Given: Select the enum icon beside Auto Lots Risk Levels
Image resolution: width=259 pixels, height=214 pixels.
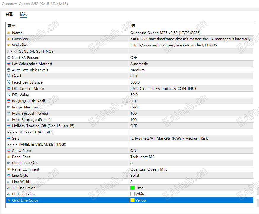Looking at the screenshot, I should (x=9, y=70).
